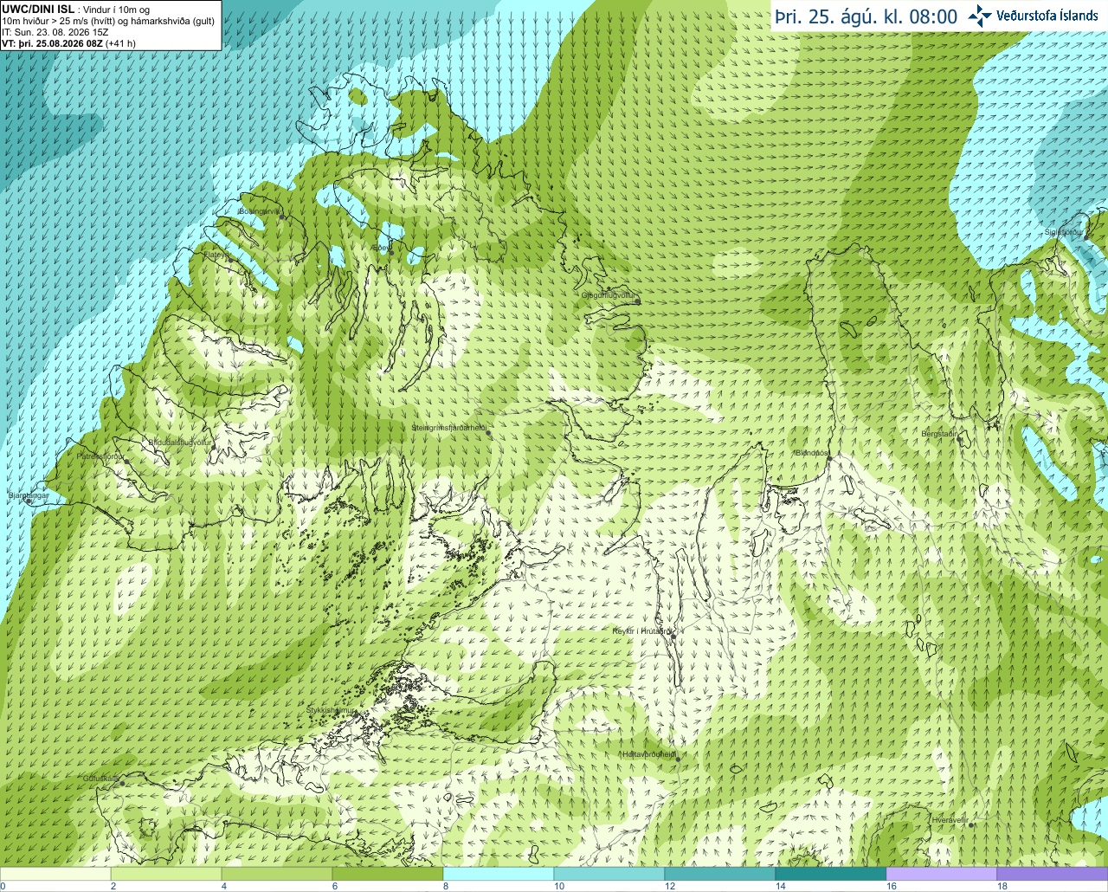Click the Gufuskálar station marker
The height and width of the screenshot is (892, 1108).
(x=122, y=784)
